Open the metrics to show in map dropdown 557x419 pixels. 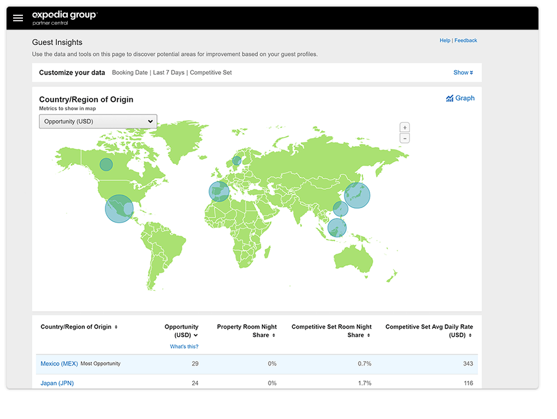click(x=98, y=121)
